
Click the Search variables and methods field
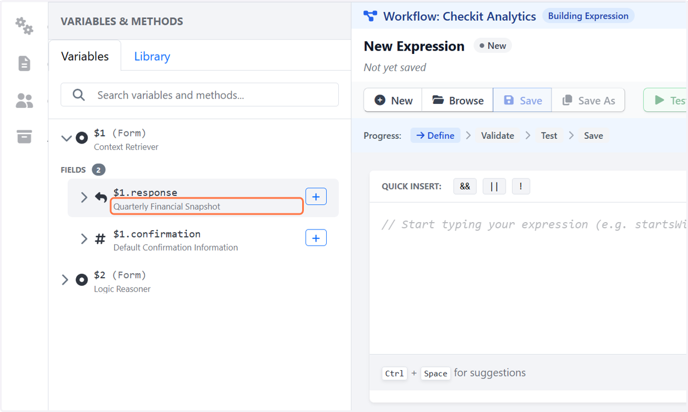click(x=200, y=95)
